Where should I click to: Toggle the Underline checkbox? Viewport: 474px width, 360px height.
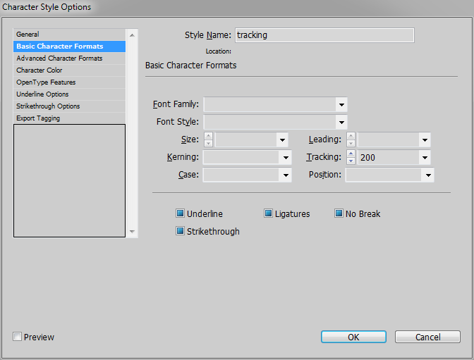pos(181,214)
